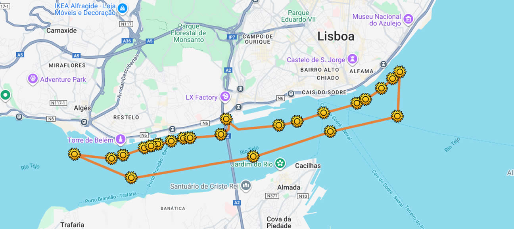Image resolution: width=514 pixels, height=229 pixels.
Task: Select the LX Factory purple icon
Action: (x=225, y=97)
